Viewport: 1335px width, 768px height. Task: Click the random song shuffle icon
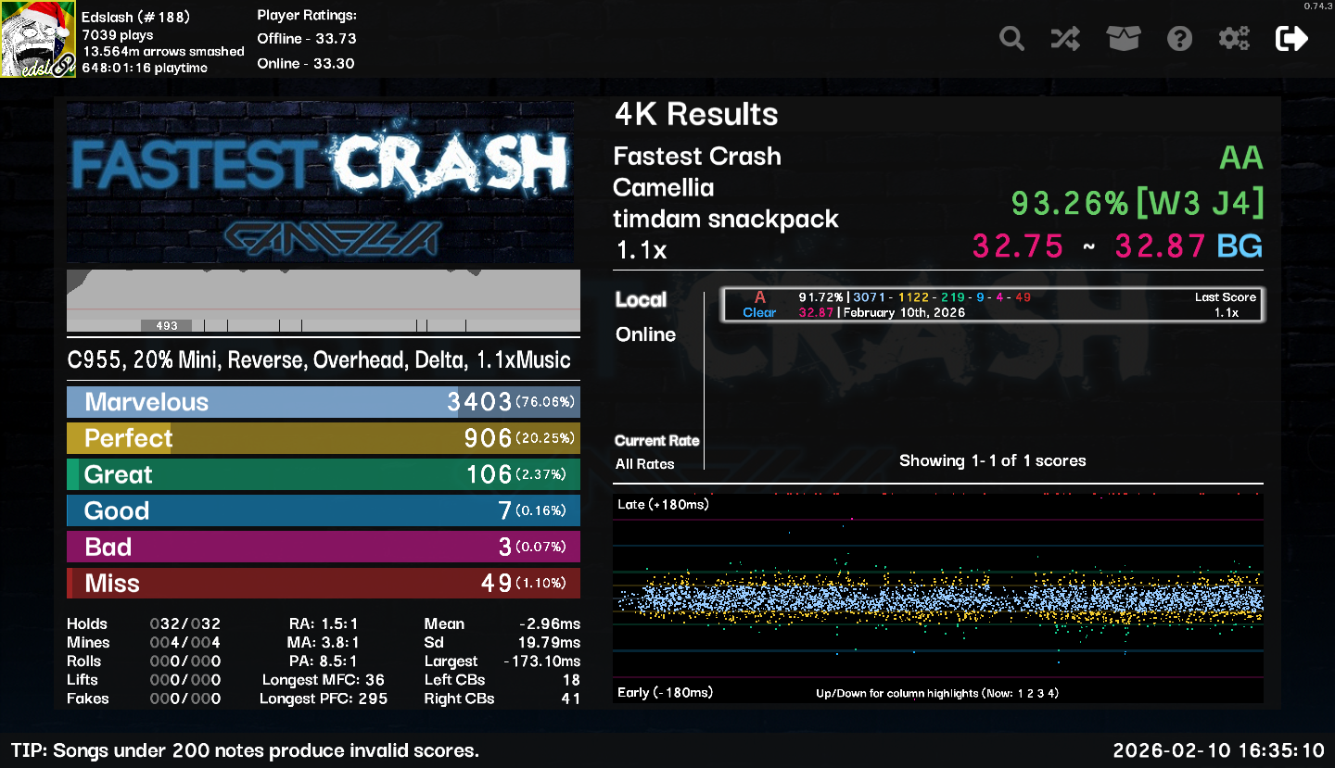[1065, 39]
